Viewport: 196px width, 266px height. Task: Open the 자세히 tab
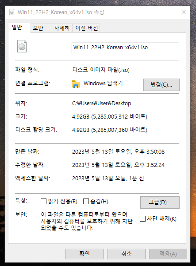pos(61,28)
